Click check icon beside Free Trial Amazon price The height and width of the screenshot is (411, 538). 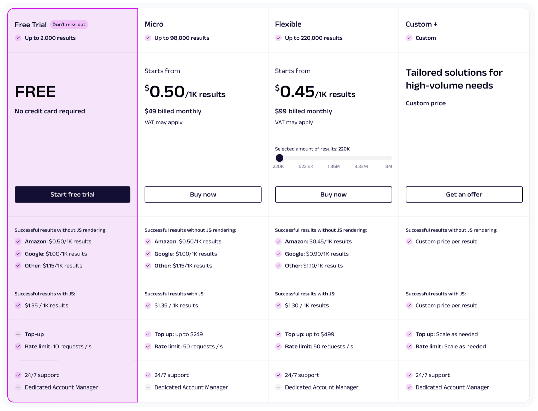coord(18,241)
